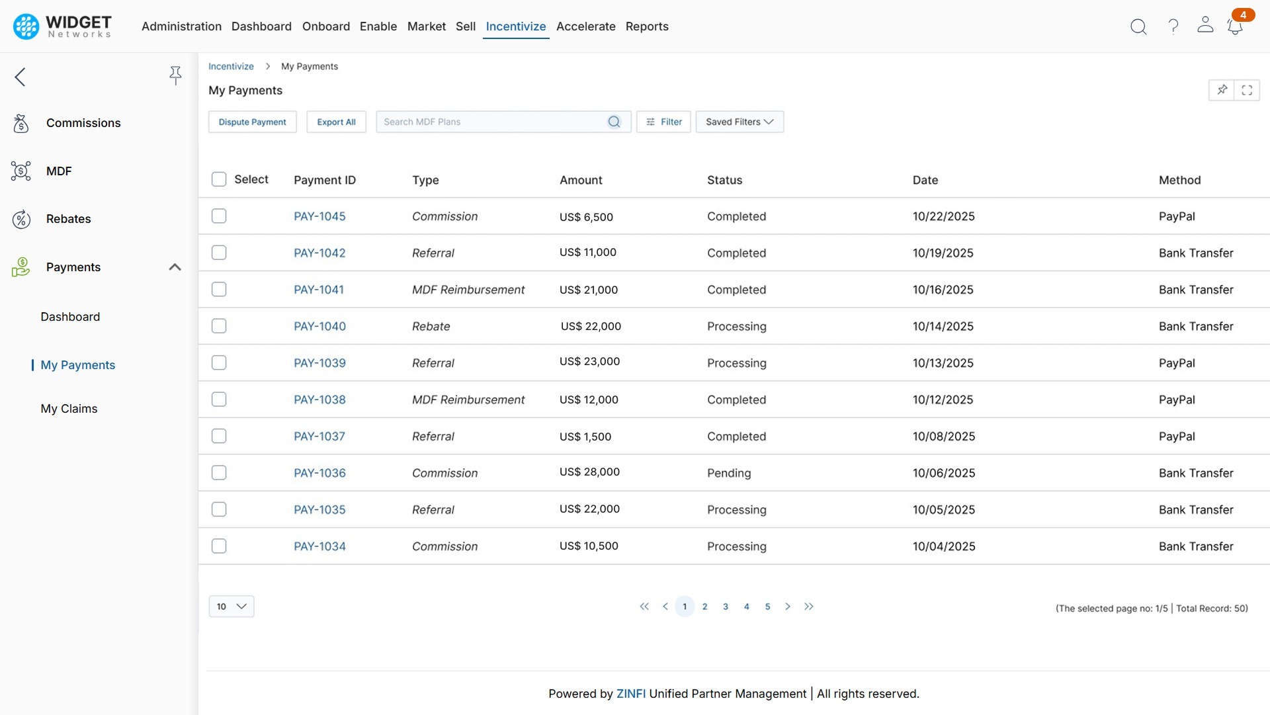1270x715 pixels.
Task: Open notifications bell showing 4 alerts
Action: [1236, 26]
